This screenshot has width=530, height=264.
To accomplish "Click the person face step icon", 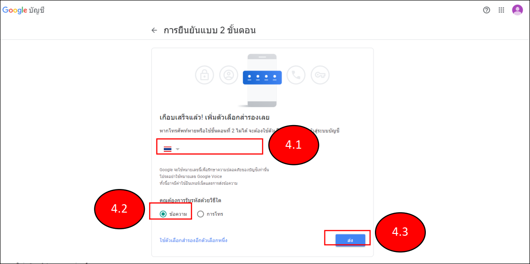I will pyautogui.click(x=229, y=75).
